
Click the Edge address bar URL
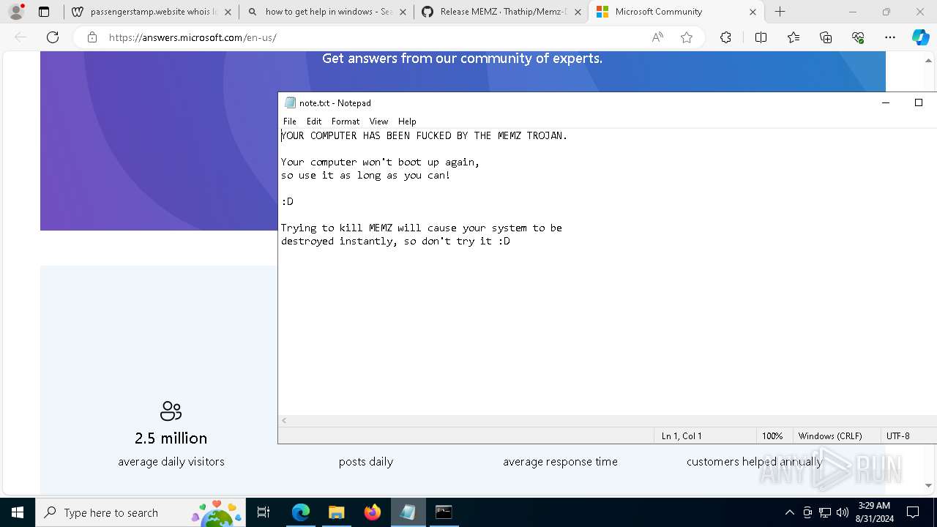coord(193,37)
